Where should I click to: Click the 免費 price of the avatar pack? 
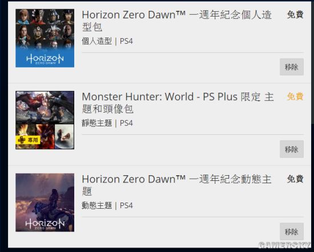295,15
